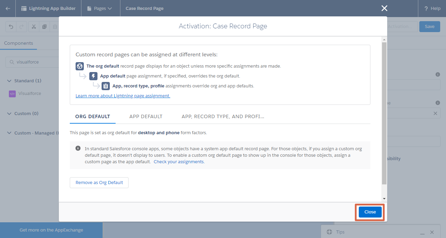
Task: Switch to the App Default tab
Action: tap(146, 116)
